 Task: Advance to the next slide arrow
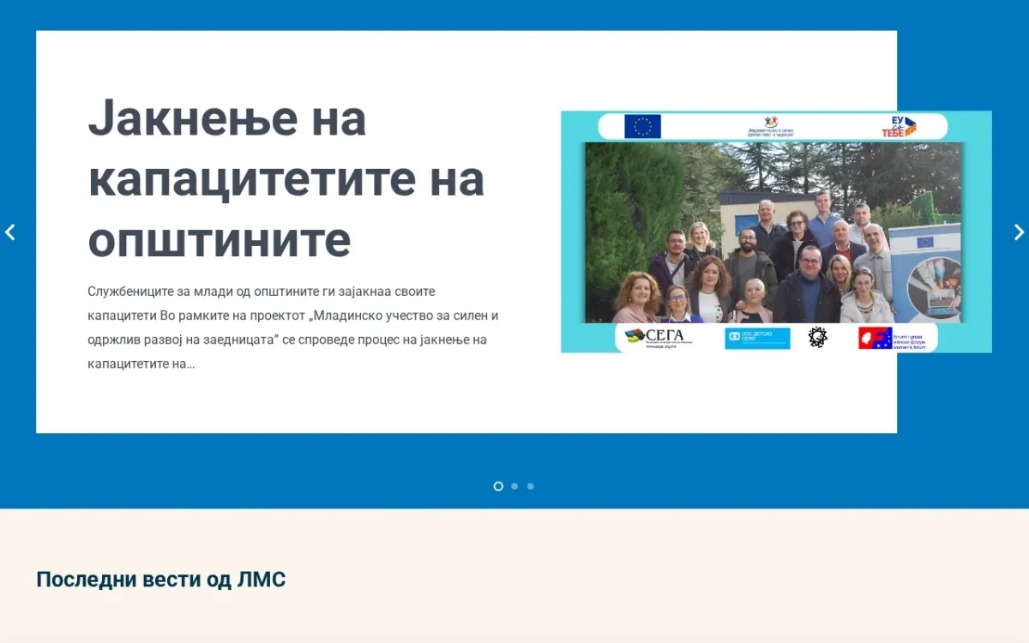point(1019,232)
